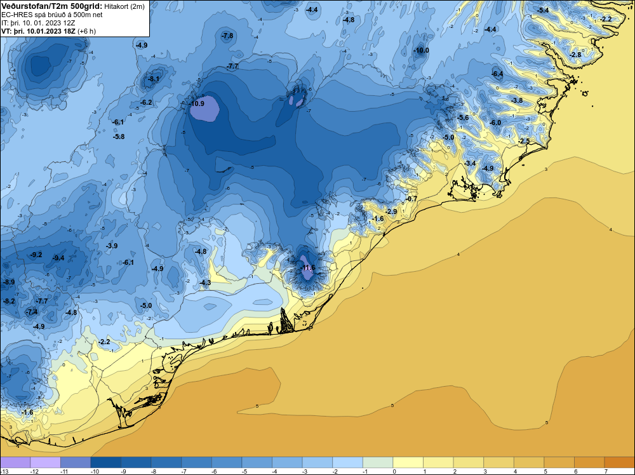The width and height of the screenshot is (635, 475).
Task: Click the -8.2 temperature label
Action: point(8,301)
